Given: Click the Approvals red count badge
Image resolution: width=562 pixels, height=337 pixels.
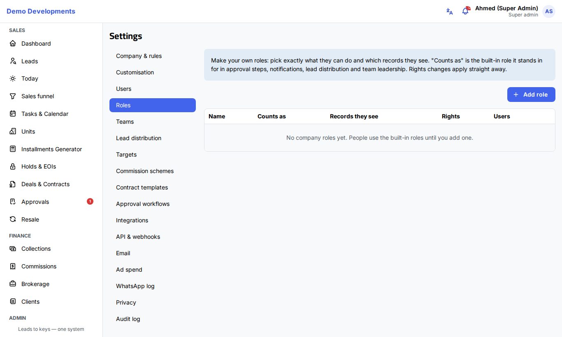Looking at the screenshot, I should click(x=90, y=201).
